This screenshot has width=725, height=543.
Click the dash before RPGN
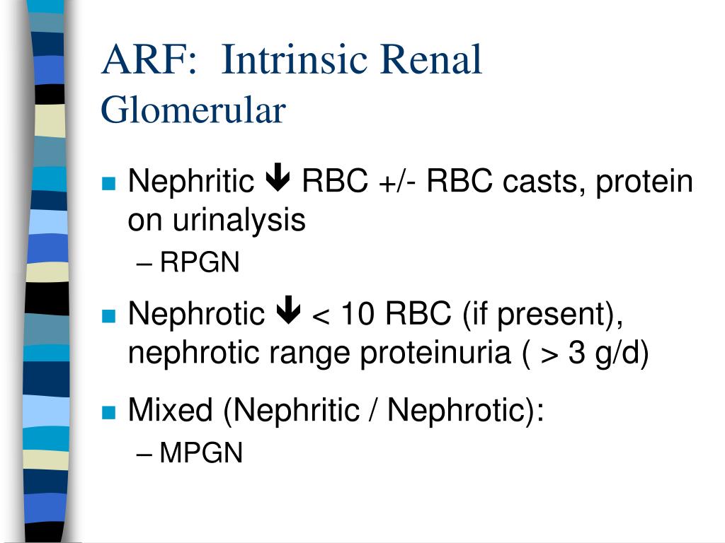coord(144,264)
